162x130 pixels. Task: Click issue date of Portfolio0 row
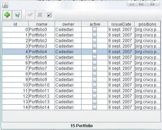point(121,30)
